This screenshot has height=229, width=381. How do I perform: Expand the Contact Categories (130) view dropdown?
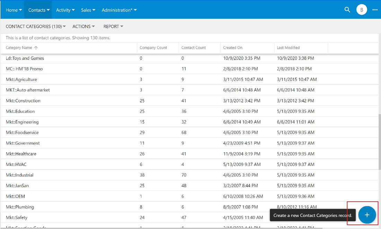(36, 26)
